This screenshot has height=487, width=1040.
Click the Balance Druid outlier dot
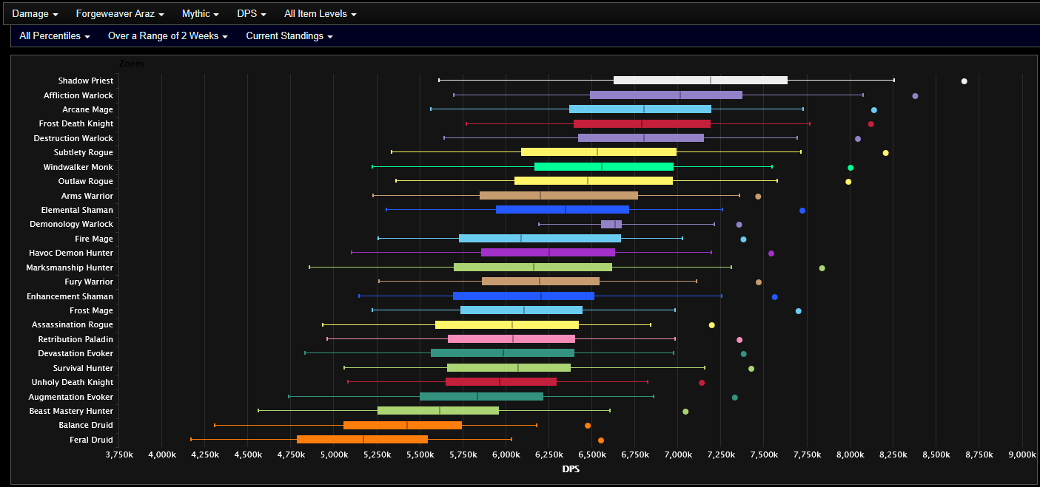[588, 426]
